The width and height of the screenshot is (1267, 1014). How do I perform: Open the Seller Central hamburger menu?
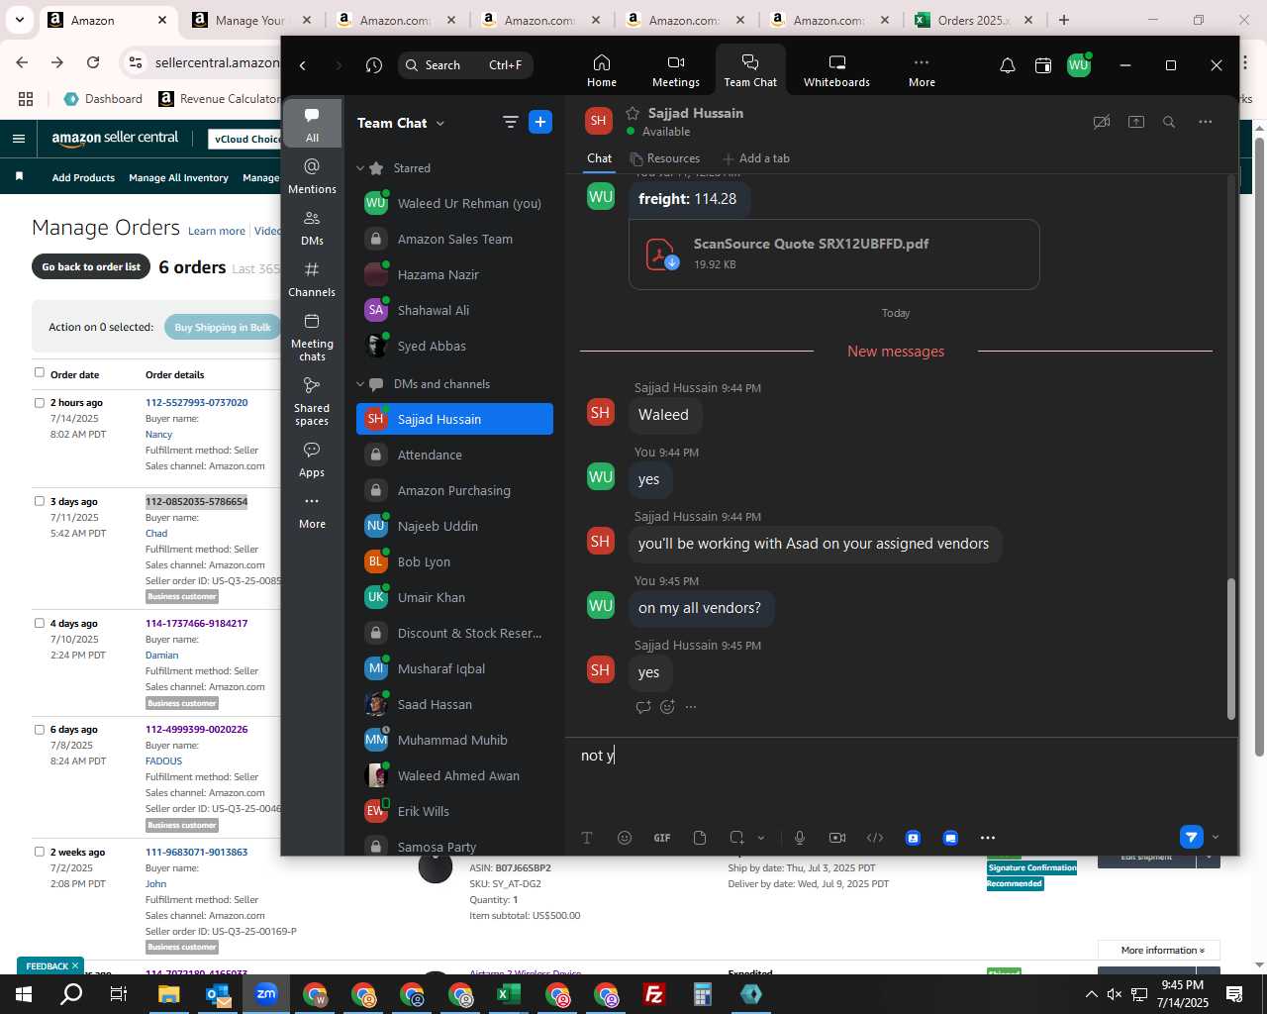(19, 139)
